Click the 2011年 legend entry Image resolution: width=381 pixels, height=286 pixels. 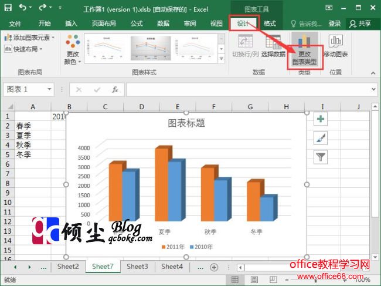[173, 247]
